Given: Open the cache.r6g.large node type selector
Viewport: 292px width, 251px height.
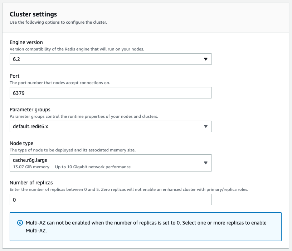Looking at the screenshot, I should (x=111, y=163).
